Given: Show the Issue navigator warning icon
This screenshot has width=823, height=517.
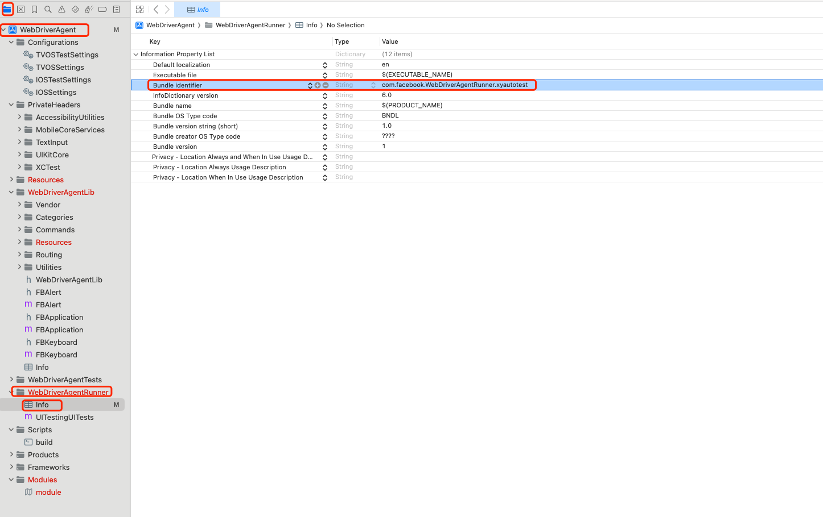Looking at the screenshot, I should (61, 10).
